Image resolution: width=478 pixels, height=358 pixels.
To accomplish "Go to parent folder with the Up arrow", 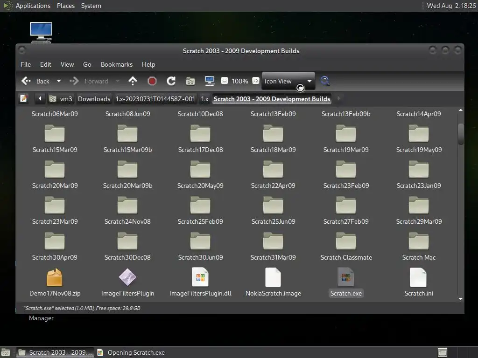I will [x=133, y=81].
